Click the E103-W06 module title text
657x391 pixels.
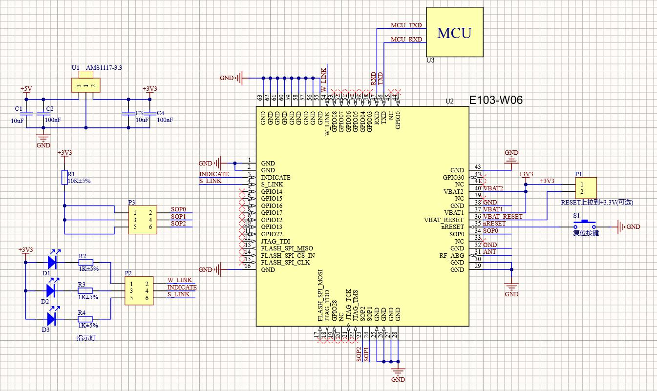[496, 101]
